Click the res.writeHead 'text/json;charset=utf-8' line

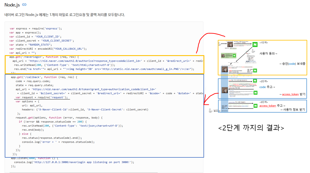click(x=72, y=126)
